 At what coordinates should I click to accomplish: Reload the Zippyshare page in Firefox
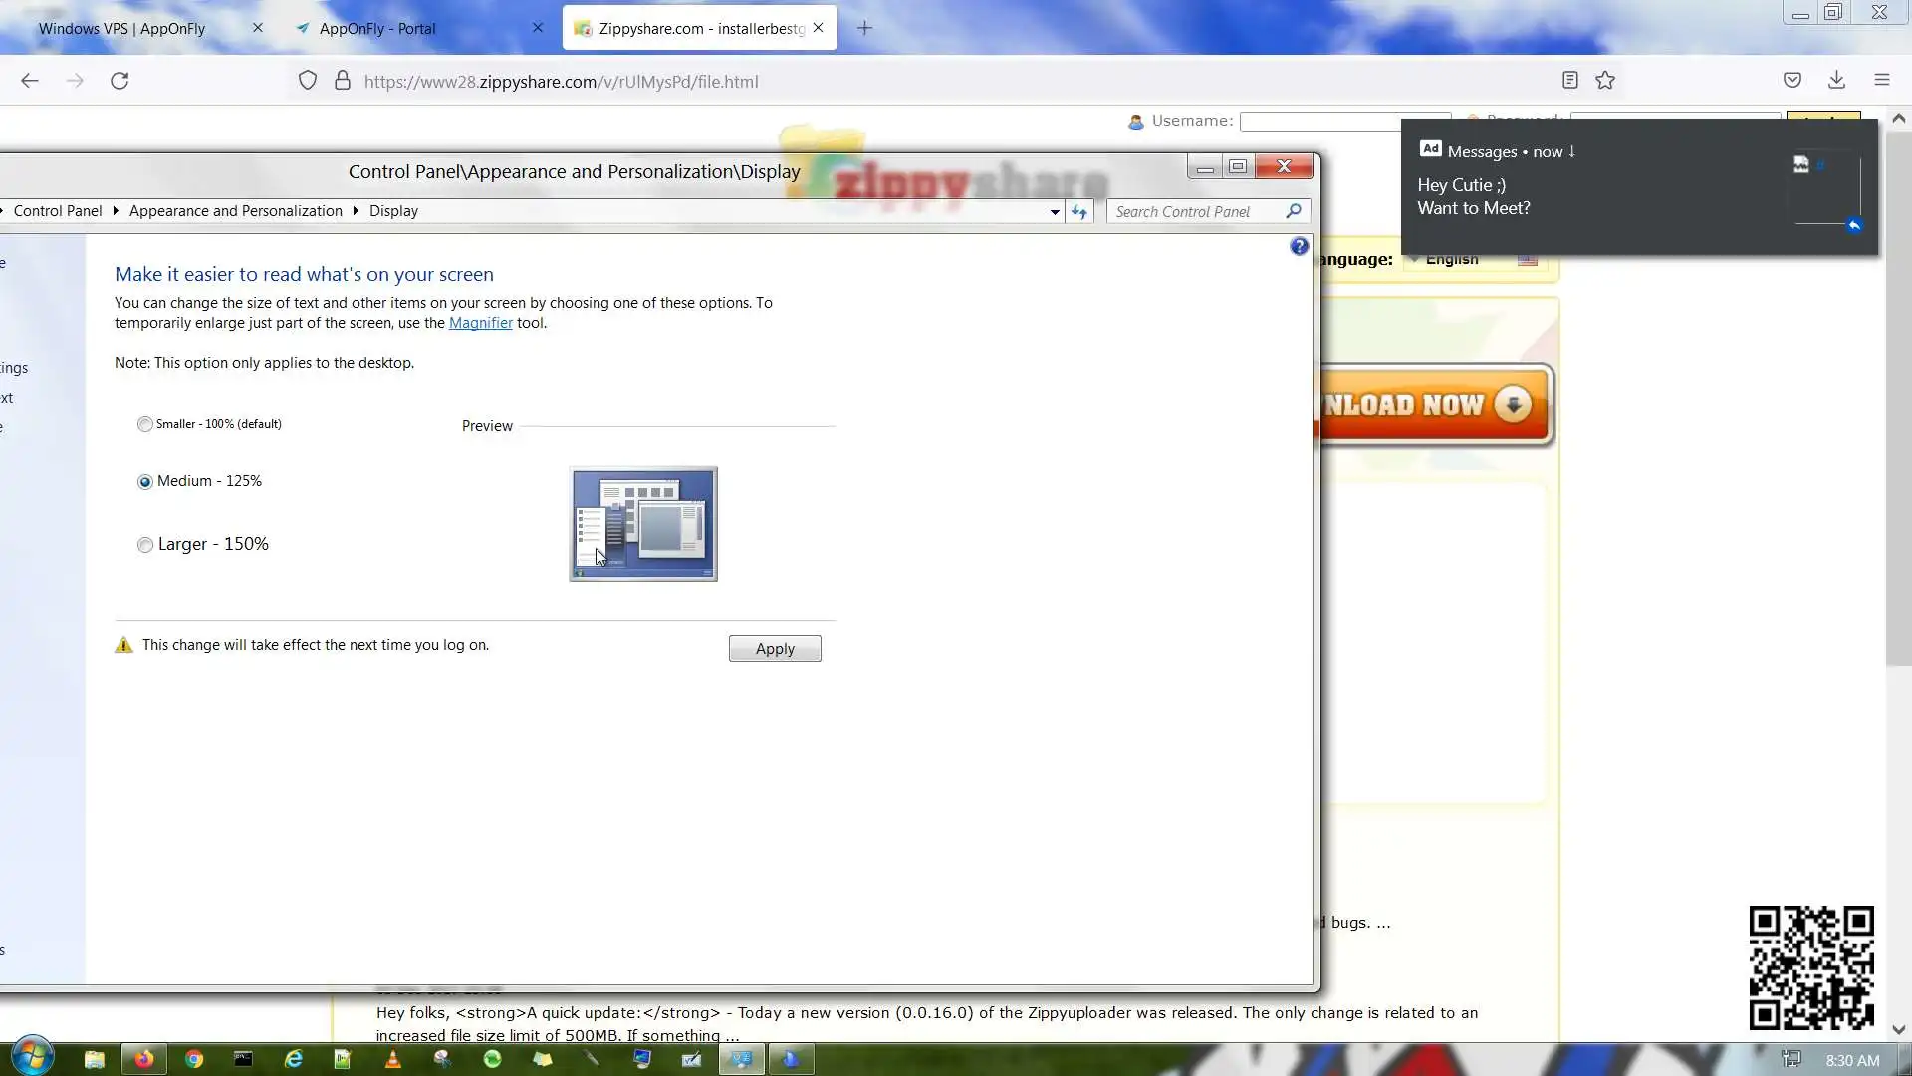point(119,81)
